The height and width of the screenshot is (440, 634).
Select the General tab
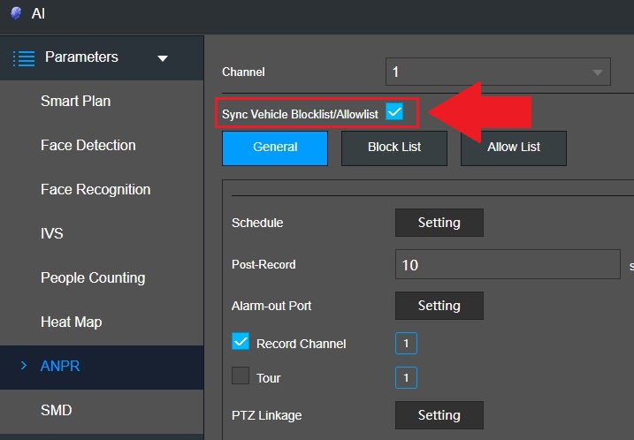click(x=275, y=147)
